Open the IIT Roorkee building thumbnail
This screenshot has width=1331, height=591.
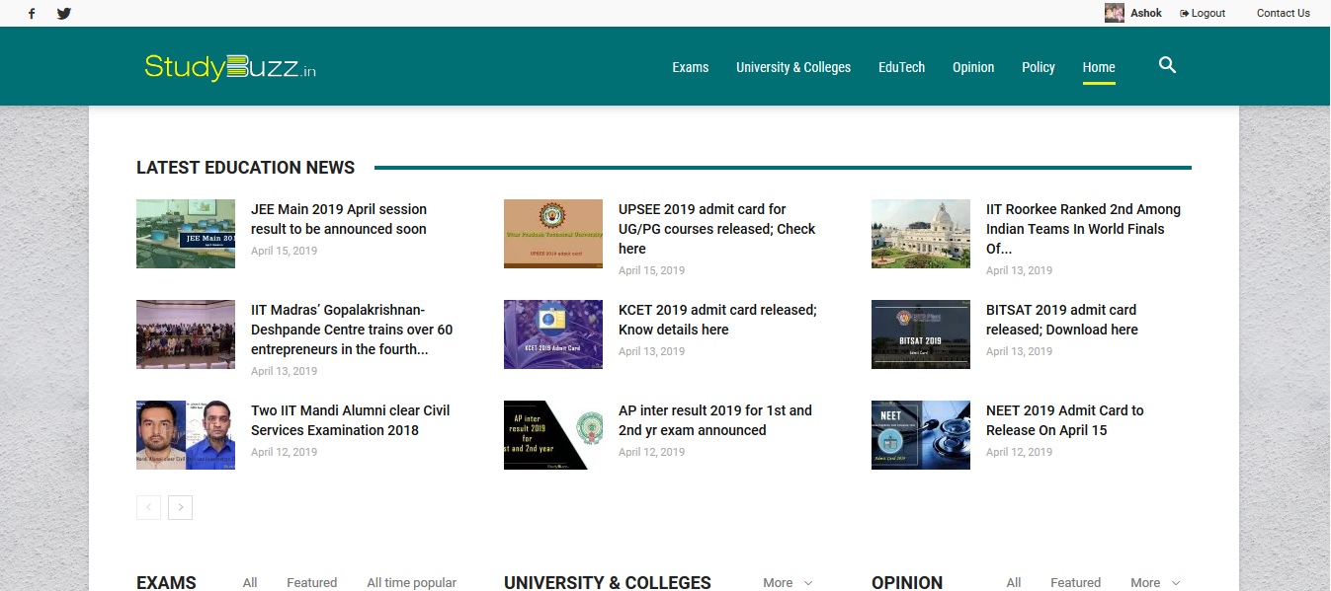[921, 234]
